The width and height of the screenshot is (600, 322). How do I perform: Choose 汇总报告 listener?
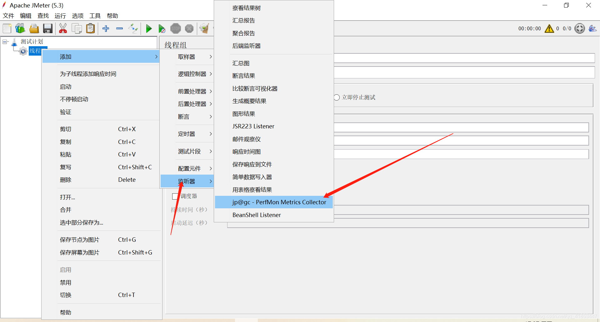(x=274, y=20)
